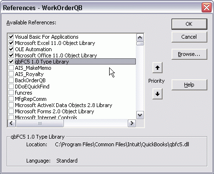Enable the funcres reference checkbox
This screenshot has width=214, height=174.
click(11, 93)
